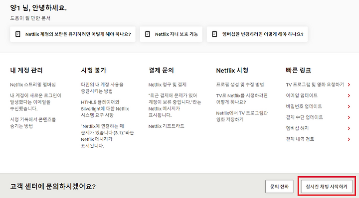
Task: Start live chat with 실시간 채팅 시작하기
Action: (327, 187)
